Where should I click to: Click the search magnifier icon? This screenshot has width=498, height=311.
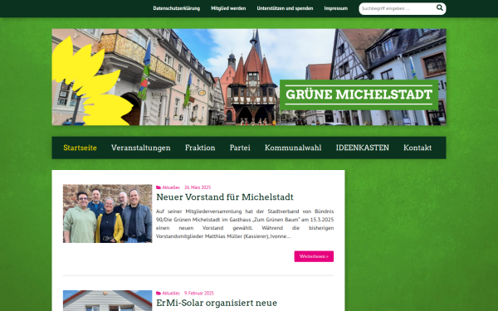click(x=440, y=7)
